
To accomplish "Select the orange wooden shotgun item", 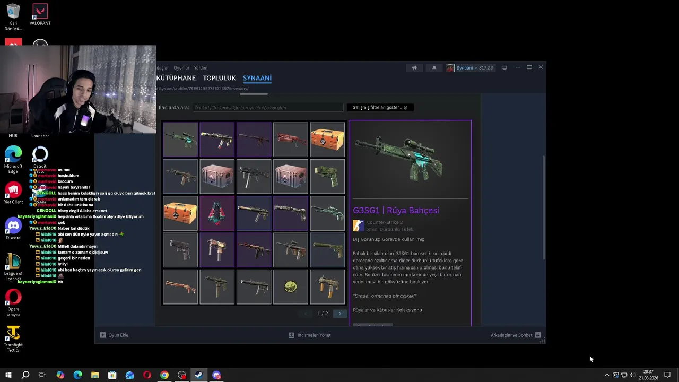I will click(180, 287).
